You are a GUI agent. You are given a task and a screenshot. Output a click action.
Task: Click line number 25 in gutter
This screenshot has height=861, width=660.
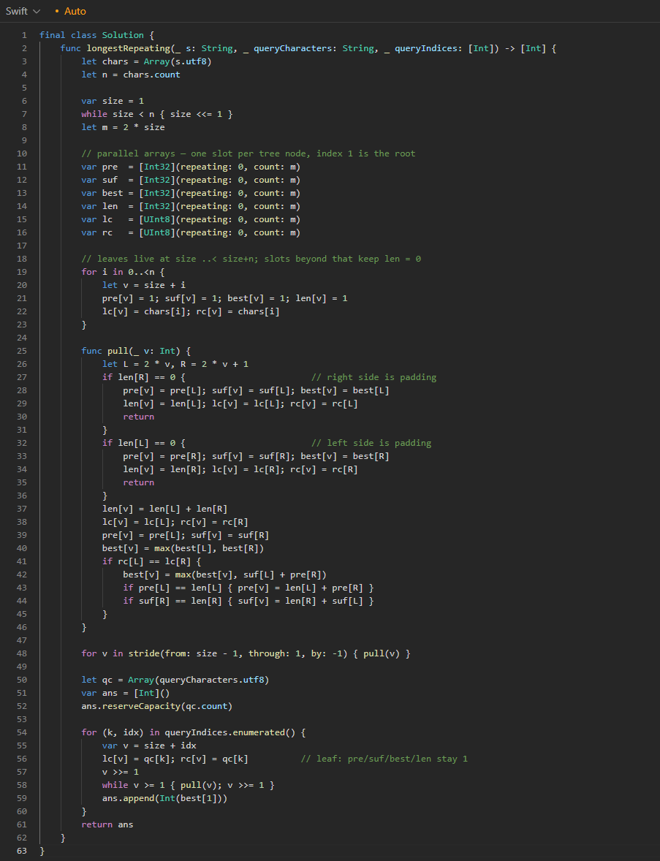click(x=22, y=351)
